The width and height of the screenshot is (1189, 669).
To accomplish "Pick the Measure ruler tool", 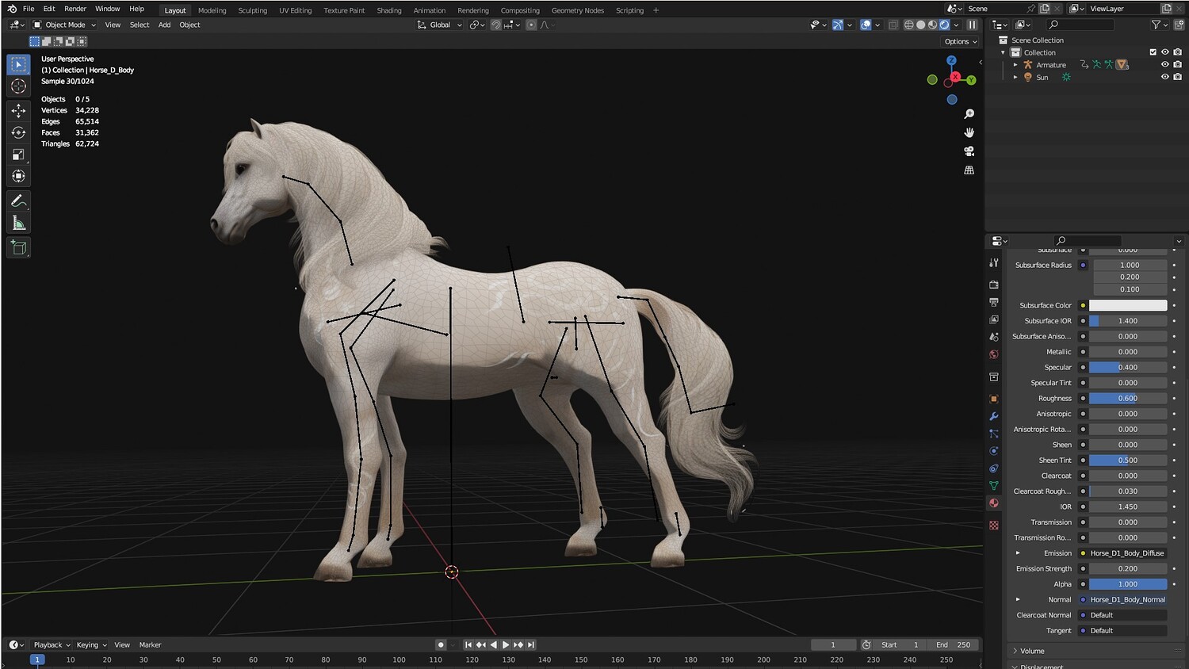I will pyautogui.click(x=19, y=224).
